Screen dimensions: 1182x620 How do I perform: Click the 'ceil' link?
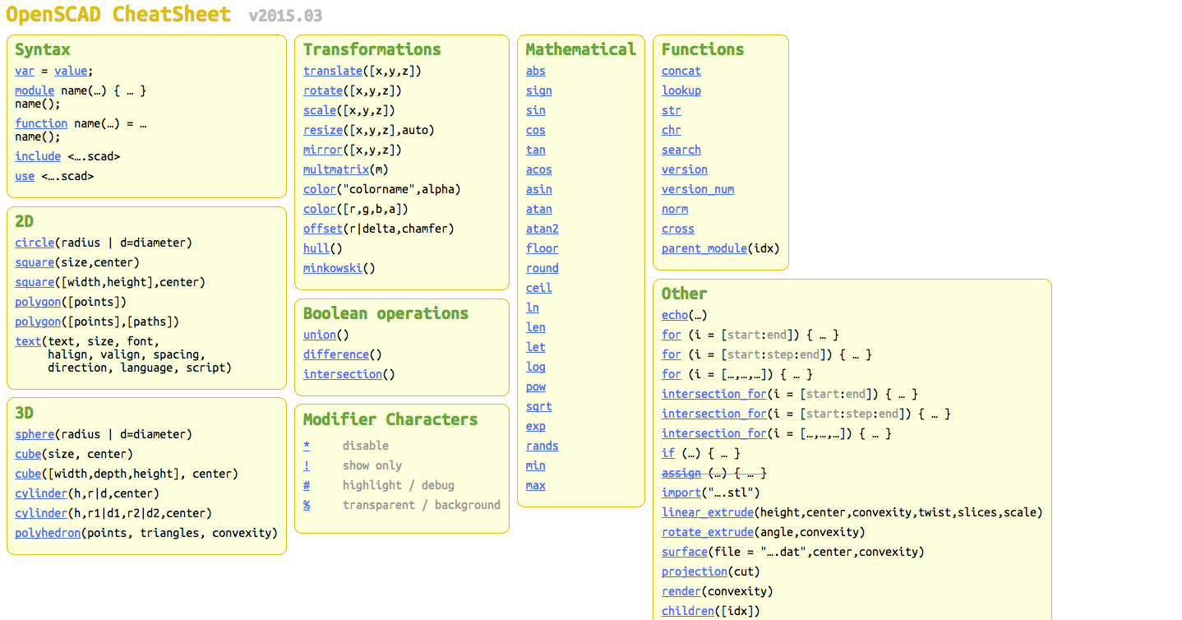pos(539,288)
